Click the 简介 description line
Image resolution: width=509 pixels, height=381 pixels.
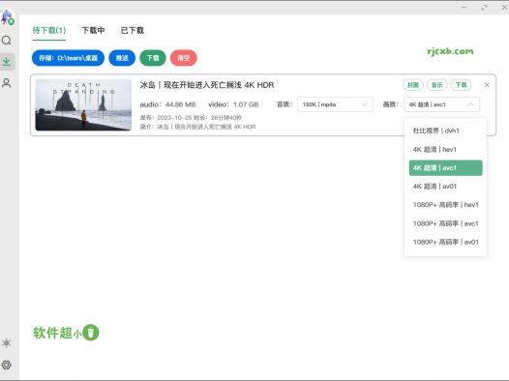pyautogui.click(x=197, y=127)
